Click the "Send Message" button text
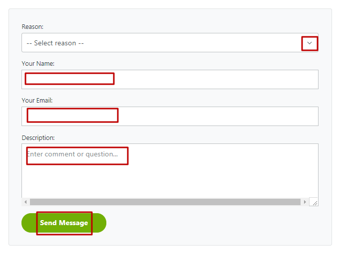This screenshot has height=258, width=346. [x=64, y=223]
